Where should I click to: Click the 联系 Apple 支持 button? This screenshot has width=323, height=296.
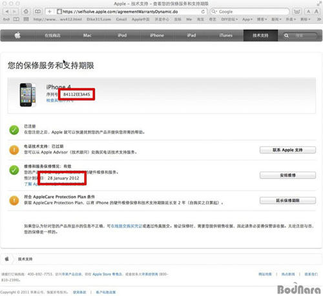point(287,150)
